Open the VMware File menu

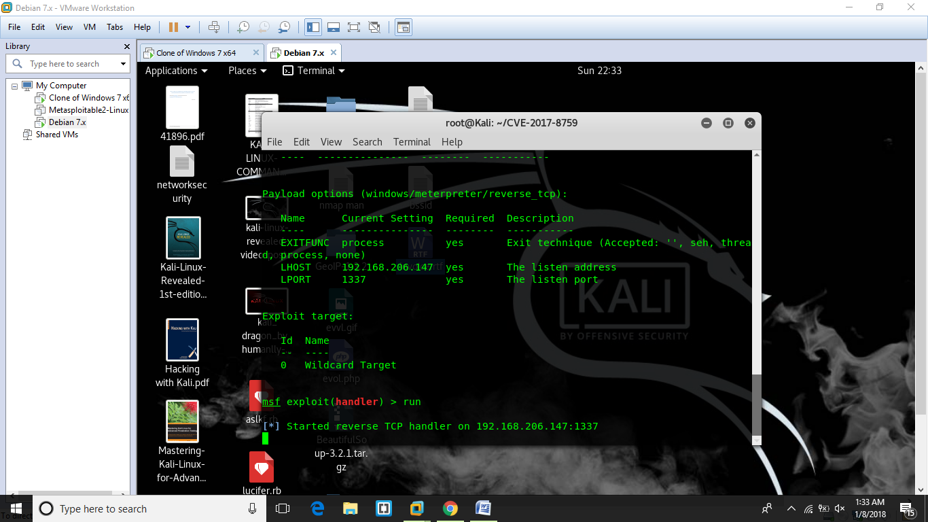tap(14, 27)
